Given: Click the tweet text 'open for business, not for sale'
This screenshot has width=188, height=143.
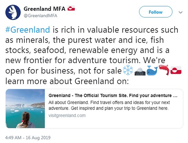Looking at the screenshot, I should point(63,71).
